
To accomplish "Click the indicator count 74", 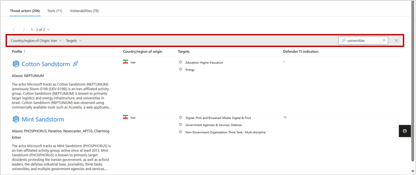I will (x=285, y=117).
